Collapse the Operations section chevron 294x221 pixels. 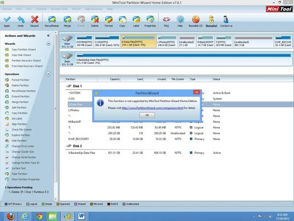tap(48, 74)
